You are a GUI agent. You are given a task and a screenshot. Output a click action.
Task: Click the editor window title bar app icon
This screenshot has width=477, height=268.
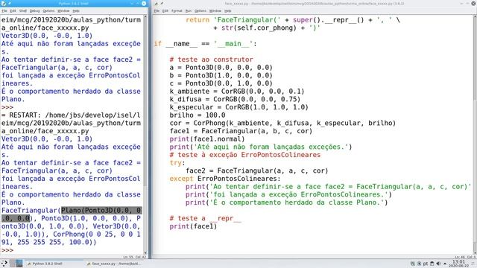(156, 3)
